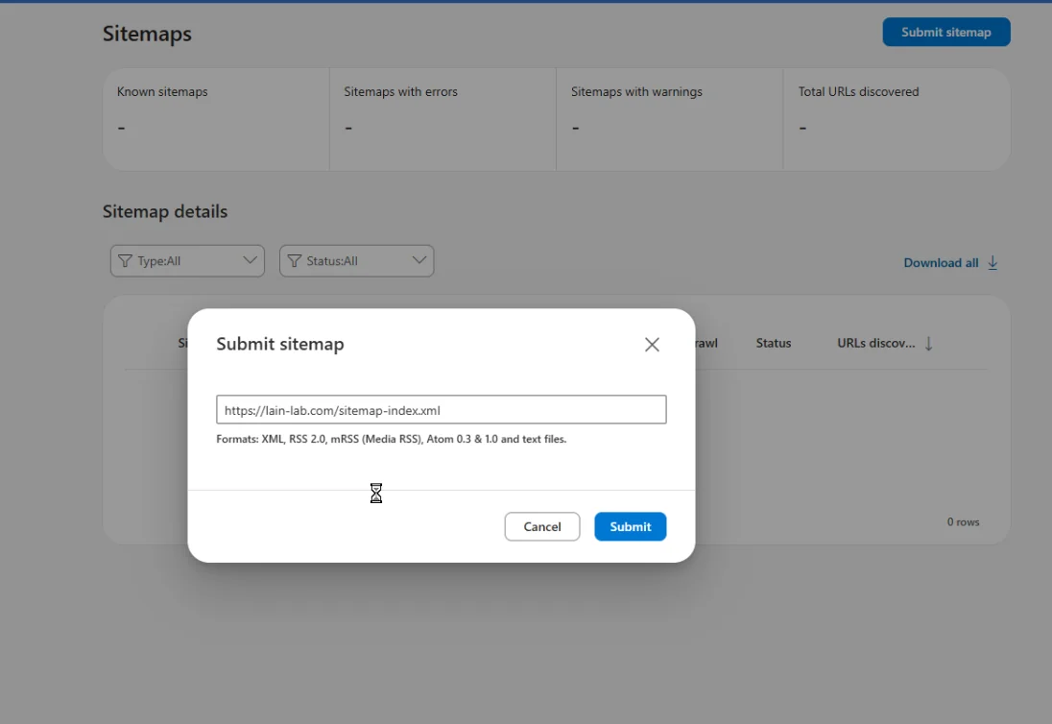Screen dimensions: 1052x724
Task: Click the supported Formats hint text
Action: click(x=391, y=440)
